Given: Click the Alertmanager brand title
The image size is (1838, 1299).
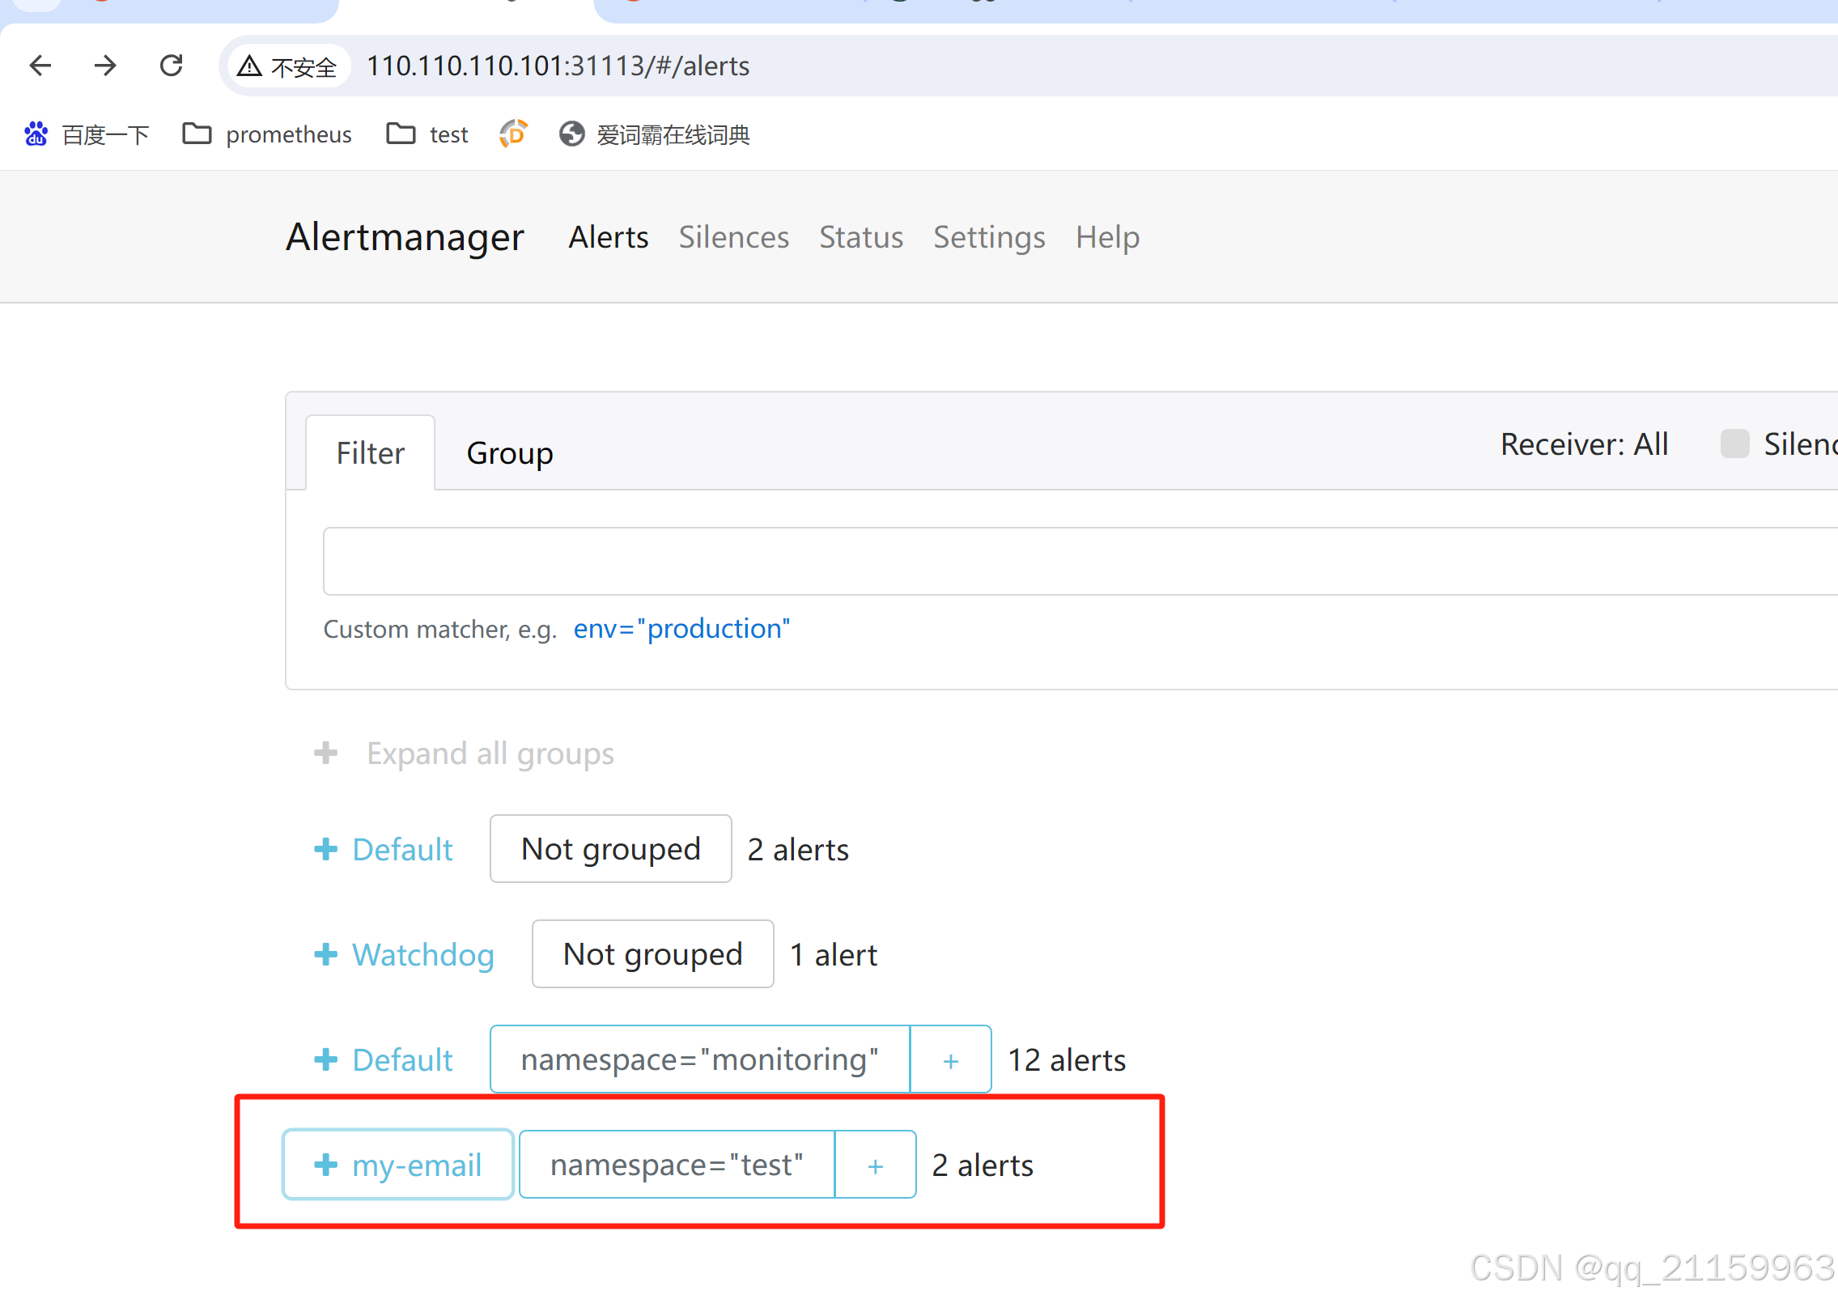Looking at the screenshot, I should (405, 237).
